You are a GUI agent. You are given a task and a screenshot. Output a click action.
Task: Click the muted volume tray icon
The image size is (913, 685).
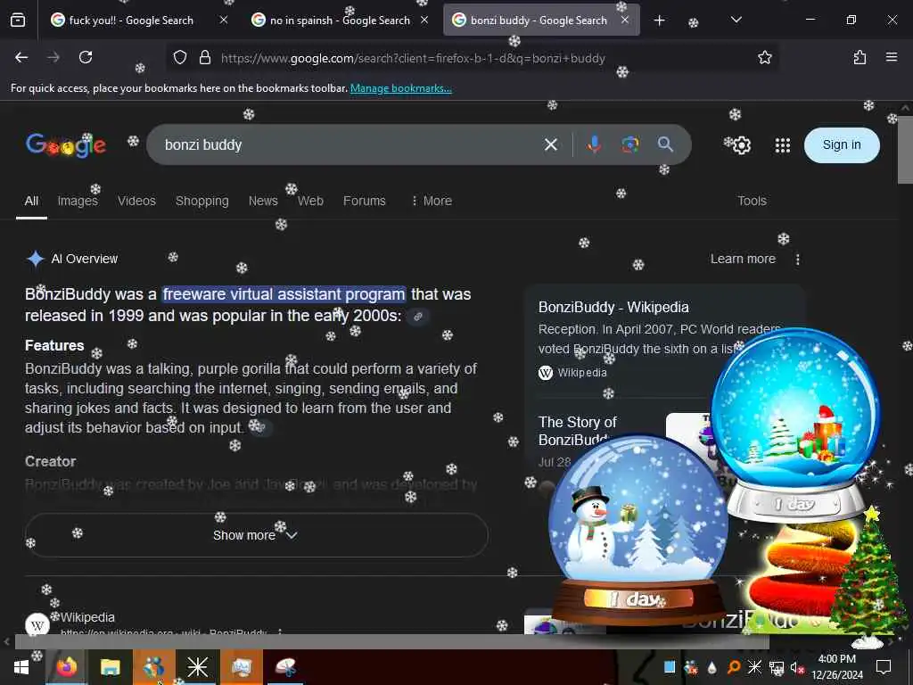(796, 667)
